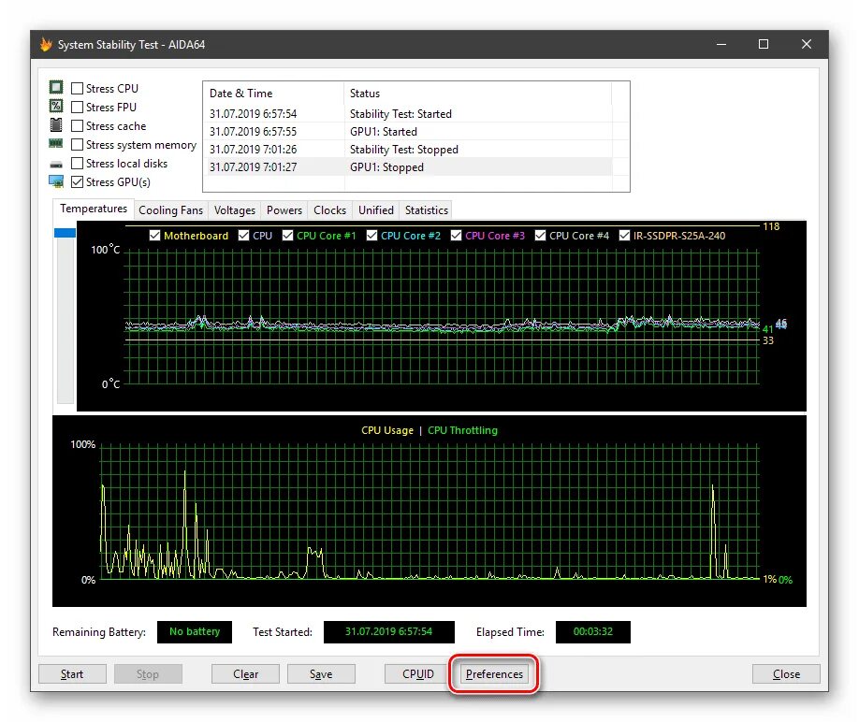Switch to the Cooling Fans tab

pos(170,210)
